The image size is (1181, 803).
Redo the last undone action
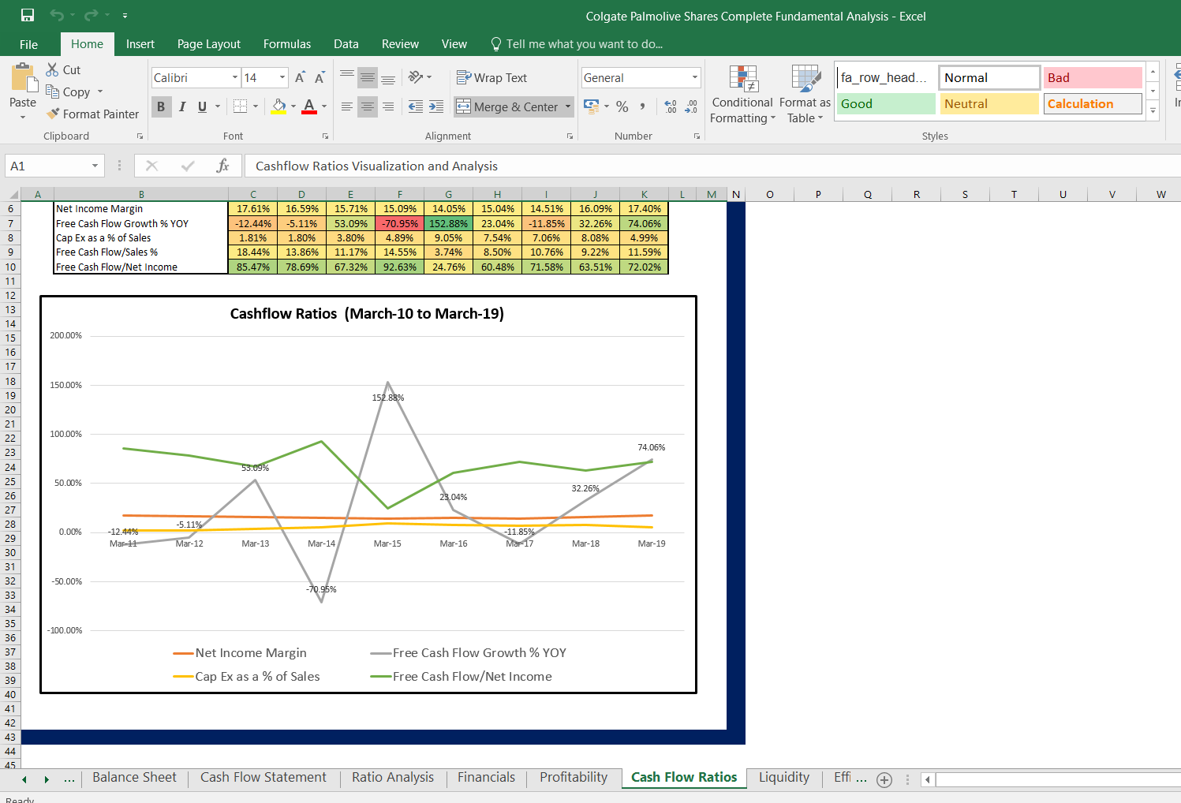[x=91, y=15]
